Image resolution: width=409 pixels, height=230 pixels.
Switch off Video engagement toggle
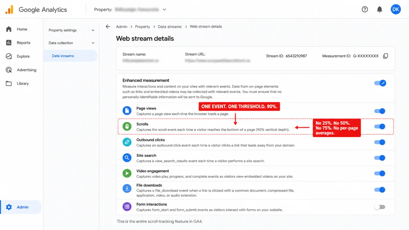[380, 173]
